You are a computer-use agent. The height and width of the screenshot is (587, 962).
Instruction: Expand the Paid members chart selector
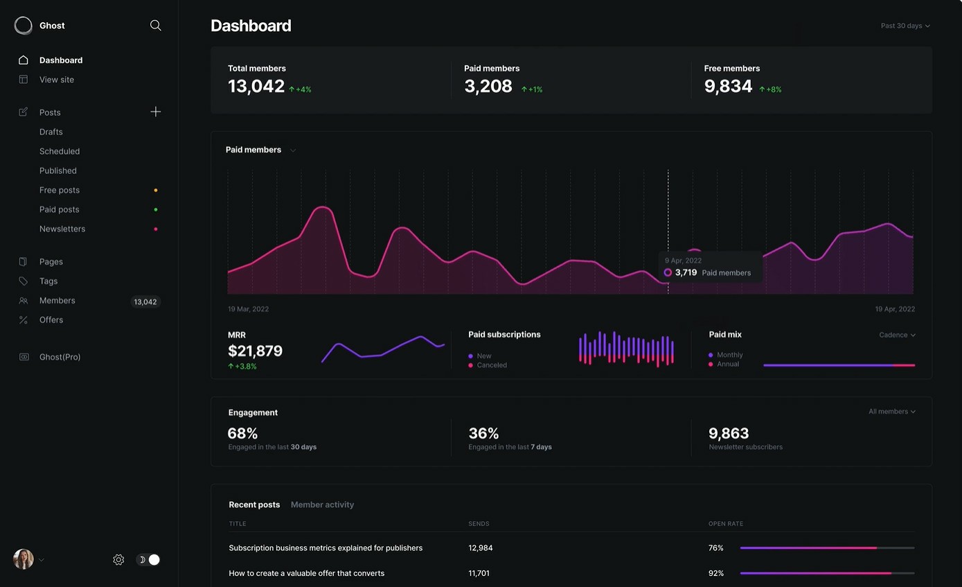pyautogui.click(x=293, y=150)
